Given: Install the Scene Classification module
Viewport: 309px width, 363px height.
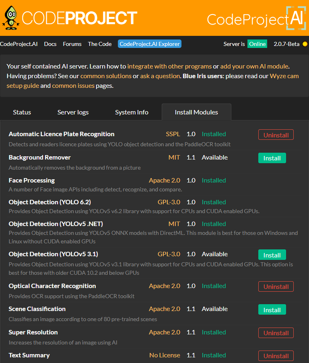Looking at the screenshot, I should pyautogui.click(x=272, y=309).
